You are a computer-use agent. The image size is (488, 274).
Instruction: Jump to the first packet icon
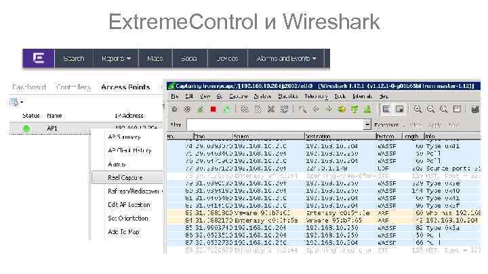point(354,110)
